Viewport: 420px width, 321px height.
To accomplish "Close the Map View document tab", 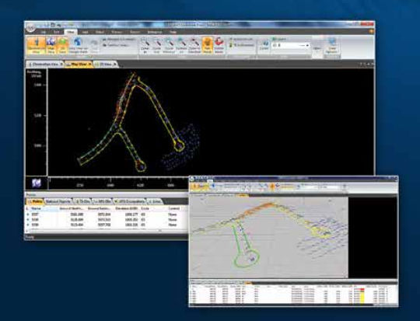I will point(89,65).
